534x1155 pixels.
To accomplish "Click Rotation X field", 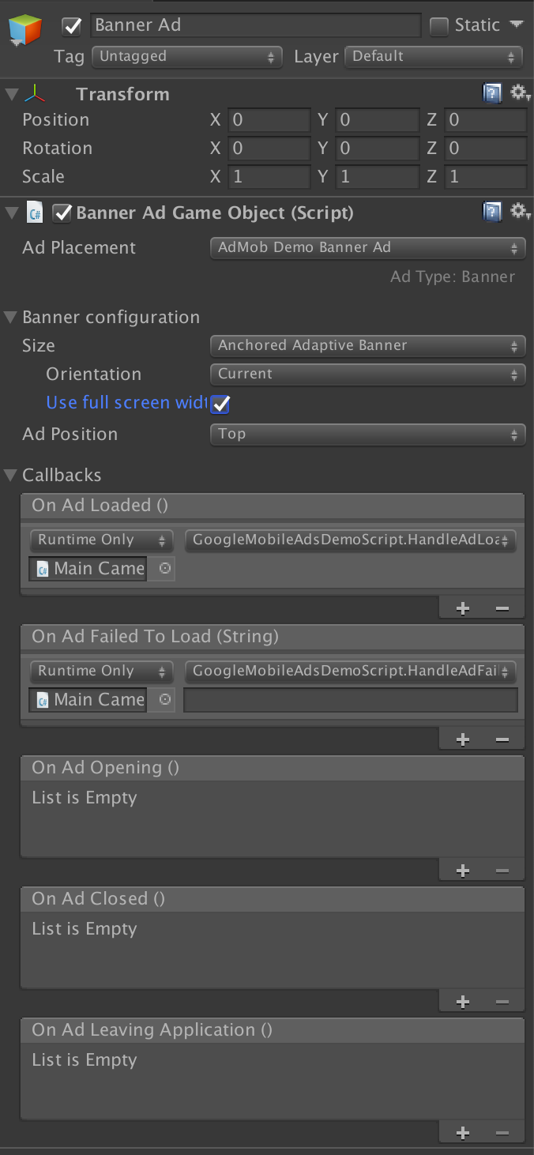I will point(269,149).
